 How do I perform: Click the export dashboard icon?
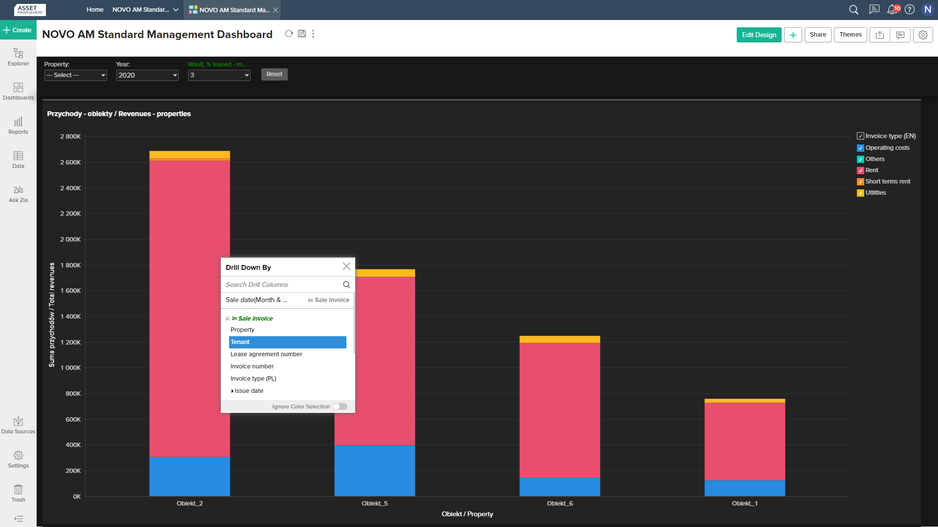click(x=880, y=35)
